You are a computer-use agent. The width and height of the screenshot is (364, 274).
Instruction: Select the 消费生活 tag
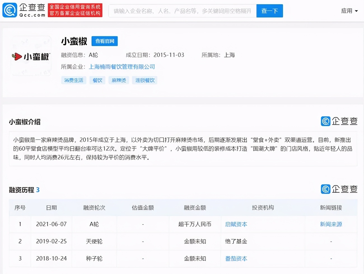coord(74,80)
